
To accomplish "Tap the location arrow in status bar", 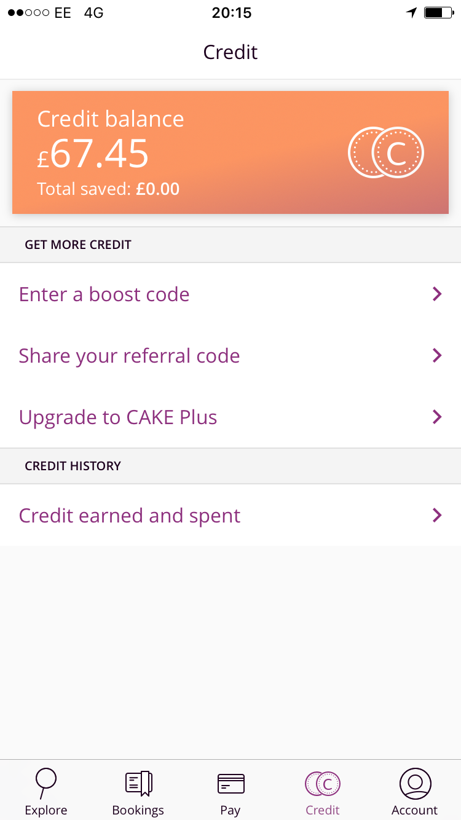I will tap(412, 12).
